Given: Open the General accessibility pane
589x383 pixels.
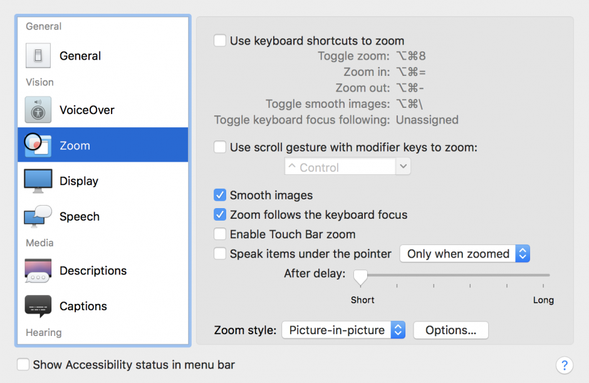Looking at the screenshot, I should 38,56.
